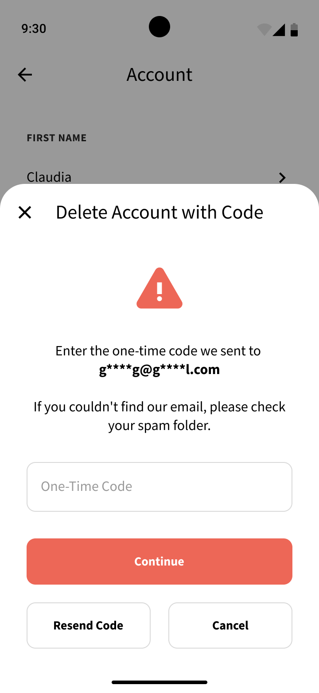Tap the cellular signal icon
The width and height of the screenshot is (319, 693).
click(x=279, y=29)
